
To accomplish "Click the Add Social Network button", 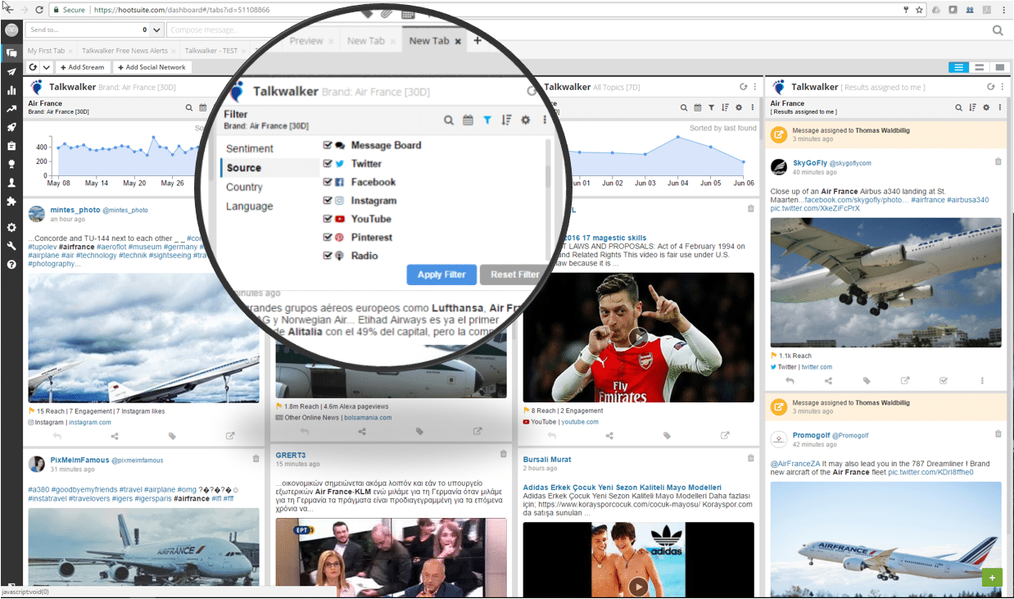I will [153, 67].
